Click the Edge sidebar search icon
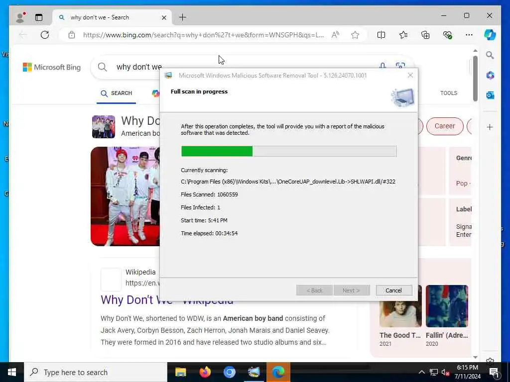Viewport: 510px width, 382px height. pyautogui.click(x=490, y=55)
